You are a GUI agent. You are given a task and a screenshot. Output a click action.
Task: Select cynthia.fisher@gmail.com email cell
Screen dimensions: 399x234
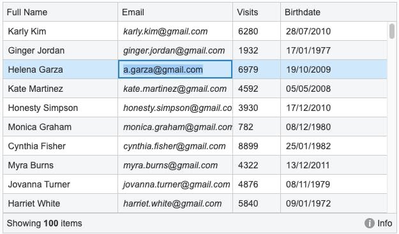[176, 146]
